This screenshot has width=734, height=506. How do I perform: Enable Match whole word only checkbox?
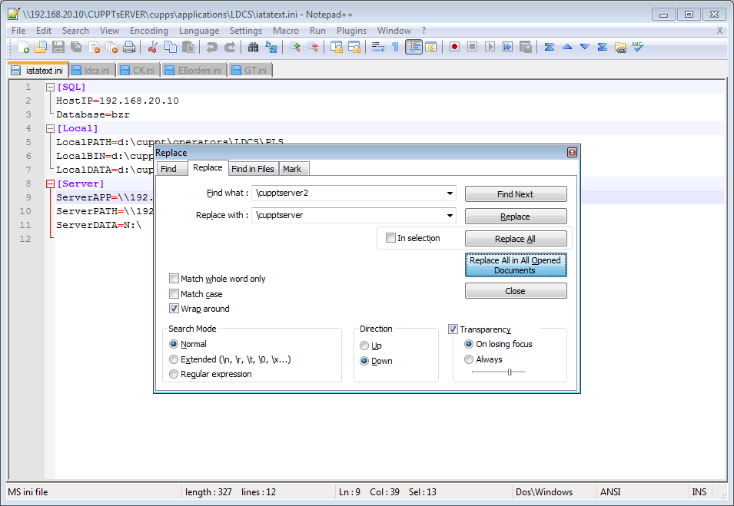(x=174, y=279)
